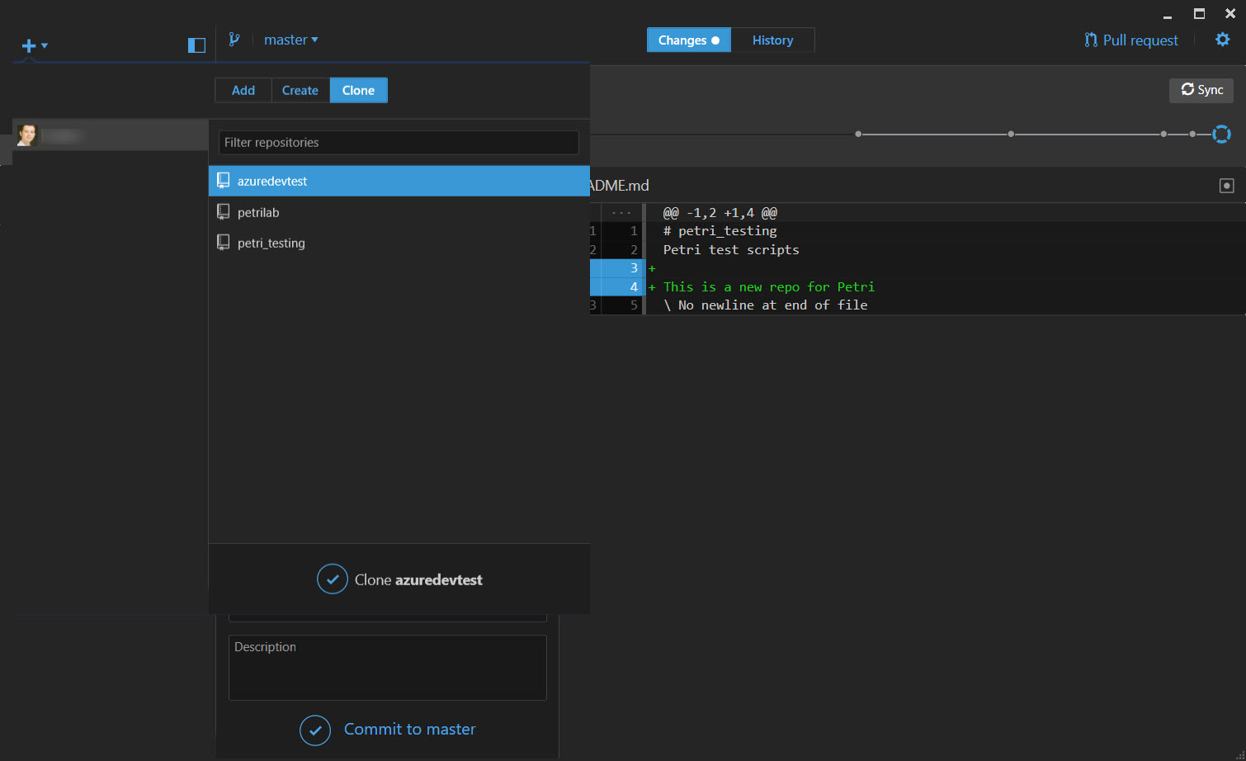Switch to the Changes tab
The width and height of the screenshot is (1246, 761).
coord(689,40)
